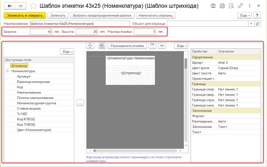Open the selected sample object with the squares icon
Screen dimensions: 267x167
click(257, 24)
